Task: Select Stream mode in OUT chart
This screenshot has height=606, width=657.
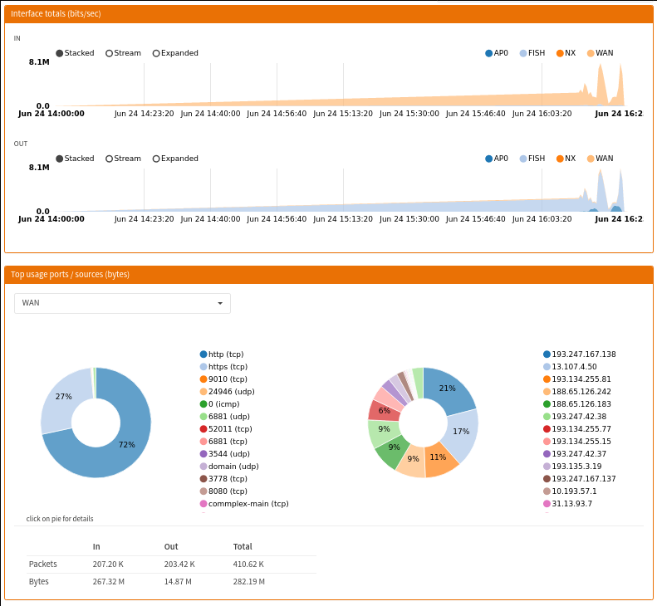Action: coord(123,159)
